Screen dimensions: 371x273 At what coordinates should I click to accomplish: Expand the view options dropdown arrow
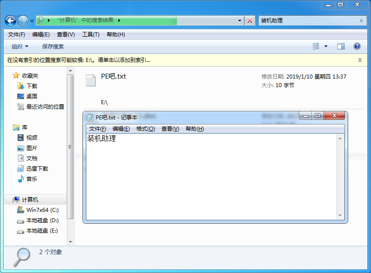point(326,46)
